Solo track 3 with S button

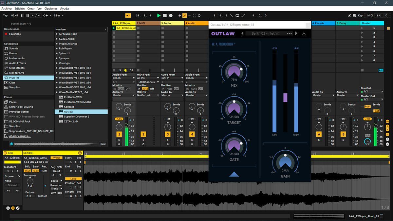[x=168, y=140]
